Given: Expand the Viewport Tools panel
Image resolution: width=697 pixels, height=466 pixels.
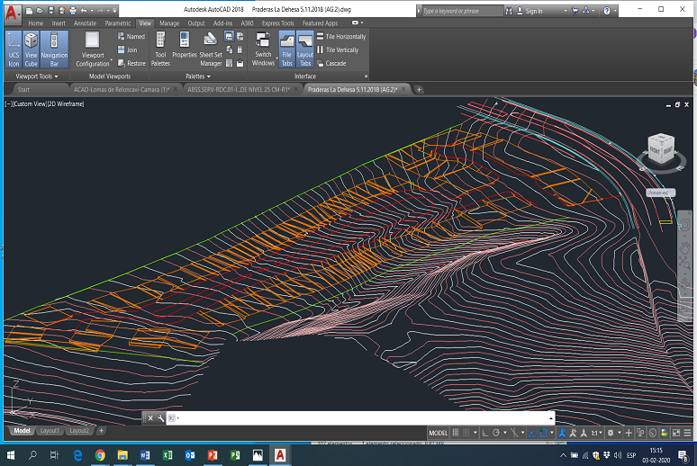Looking at the screenshot, I should pos(37,76).
